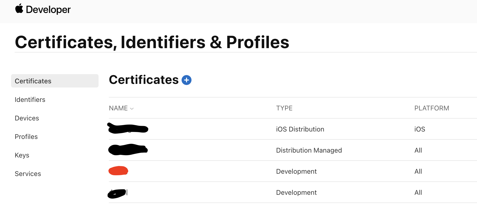Screen dimensions: 477x211
Task: Click the blue plus add certificate icon
Action: pos(187,80)
